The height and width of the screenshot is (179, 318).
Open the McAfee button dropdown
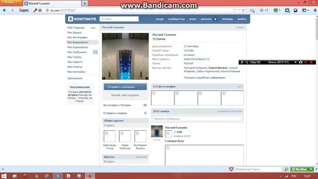316,169
